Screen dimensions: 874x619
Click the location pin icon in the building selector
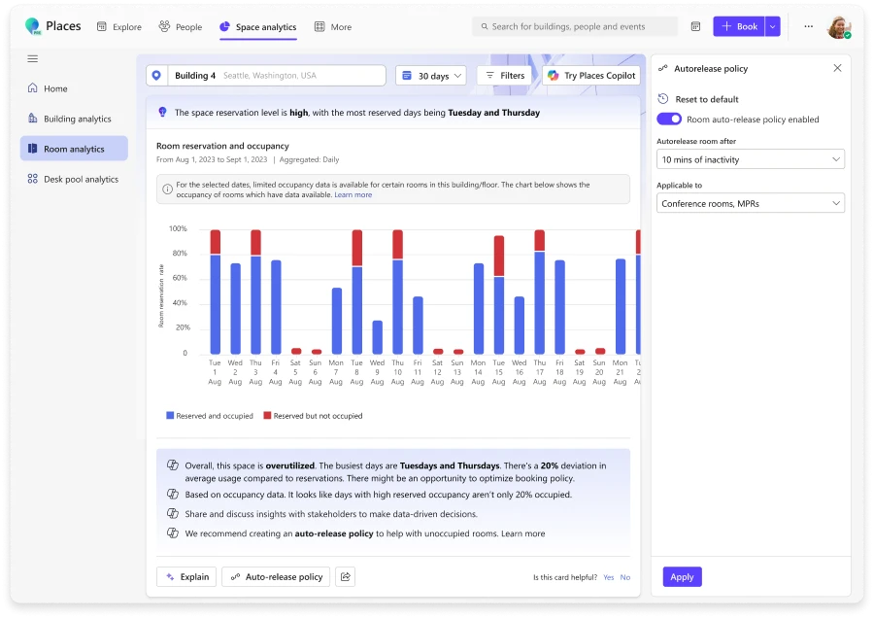click(x=158, y=74)
